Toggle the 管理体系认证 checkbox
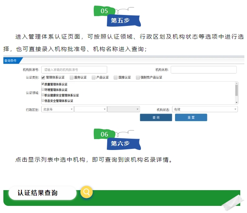Screen dimensions: 247x213 point(43,78)
